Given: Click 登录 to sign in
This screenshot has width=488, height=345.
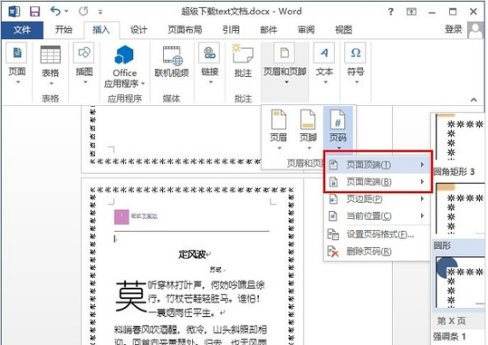Looking at the screenshot, I should click(x=453, y=29).
